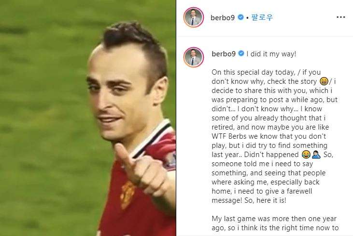Click berbo9 avatar beside the caption
Screen dimensions: 353x236
tap(194, 57)
